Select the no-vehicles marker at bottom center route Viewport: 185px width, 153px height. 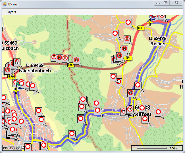72,133
